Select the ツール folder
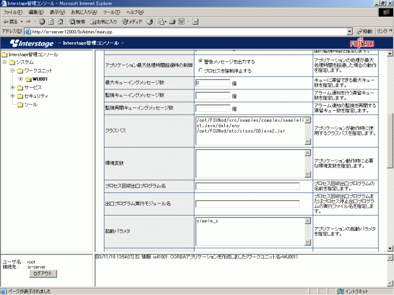The height and width of the screenshot is (295, 394). [27, 105]
